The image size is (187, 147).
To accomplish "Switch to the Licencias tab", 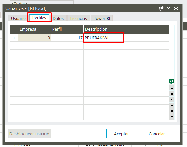I will point(78,18).
